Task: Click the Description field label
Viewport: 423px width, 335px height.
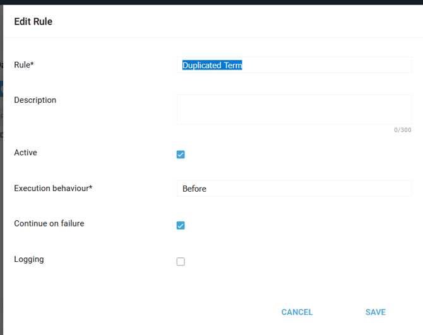Action: pyautogui.click(x=35, y=100)
